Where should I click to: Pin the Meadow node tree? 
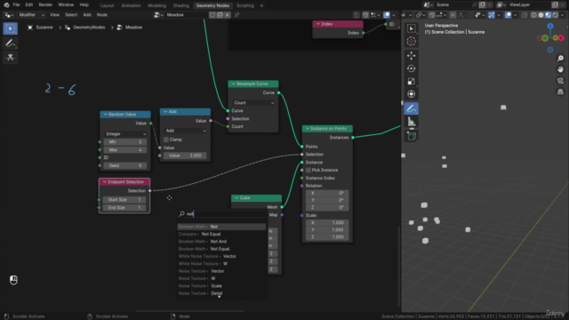[x=236, y=15]
